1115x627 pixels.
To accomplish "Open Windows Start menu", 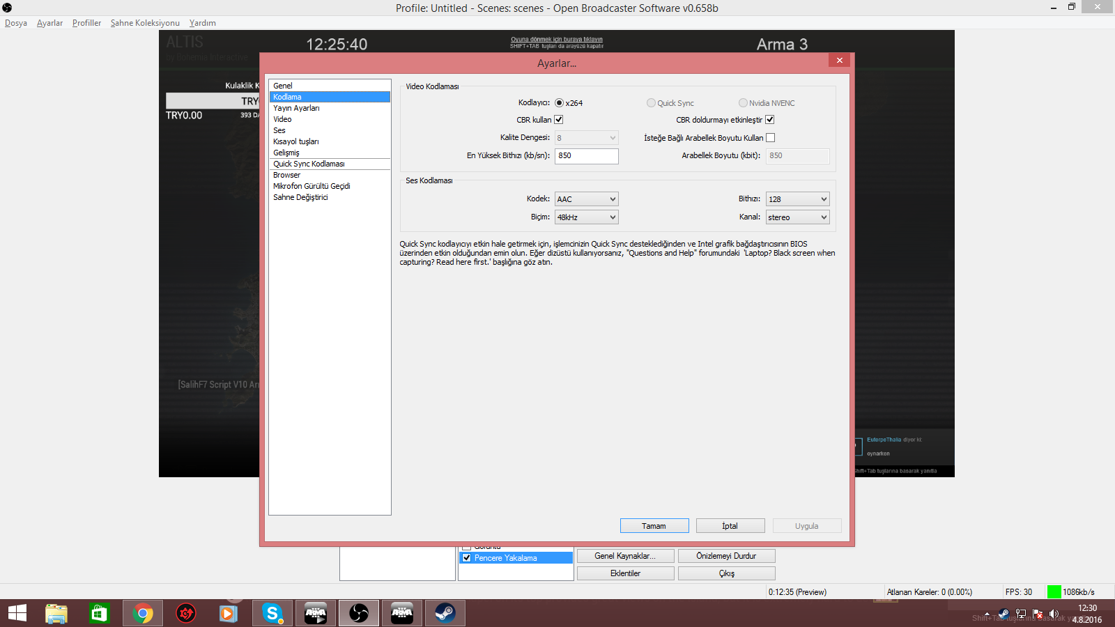I will point(17,613).
